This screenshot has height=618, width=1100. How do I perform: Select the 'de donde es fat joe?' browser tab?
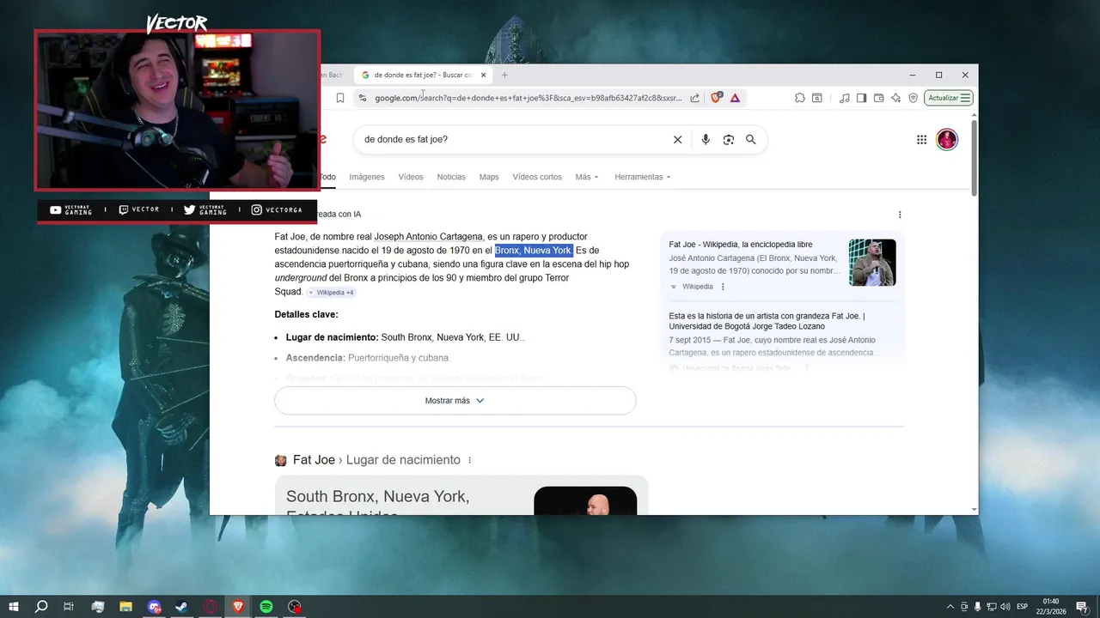[421, 75]
